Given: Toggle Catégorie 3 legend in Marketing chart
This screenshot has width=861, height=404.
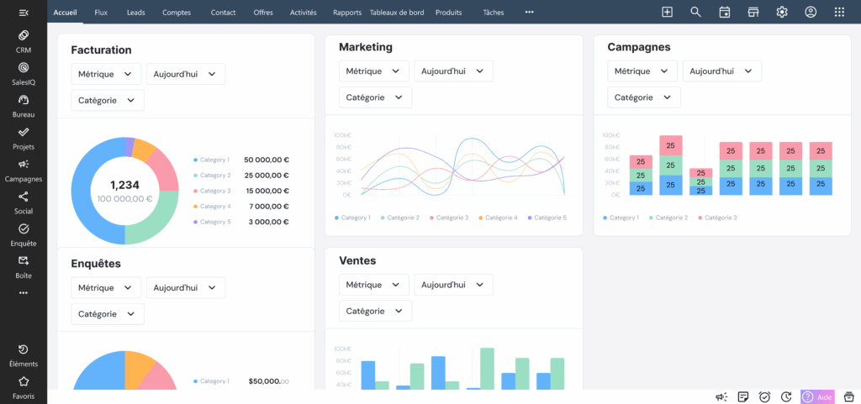Looking at the screenshot, I should (449, 218).
